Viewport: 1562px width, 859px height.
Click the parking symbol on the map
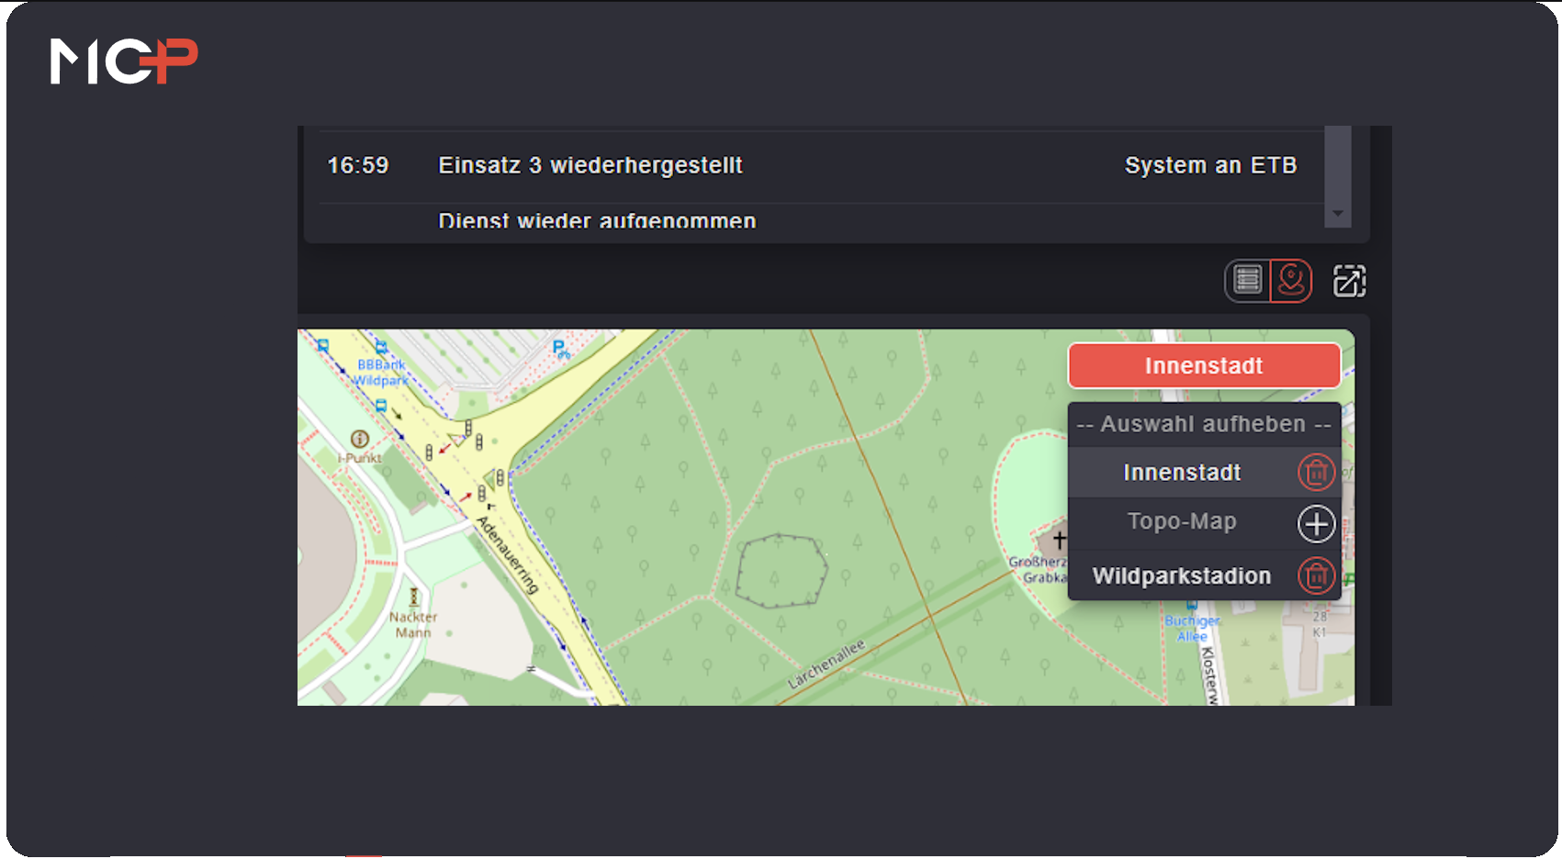click(x=559, y=349)
